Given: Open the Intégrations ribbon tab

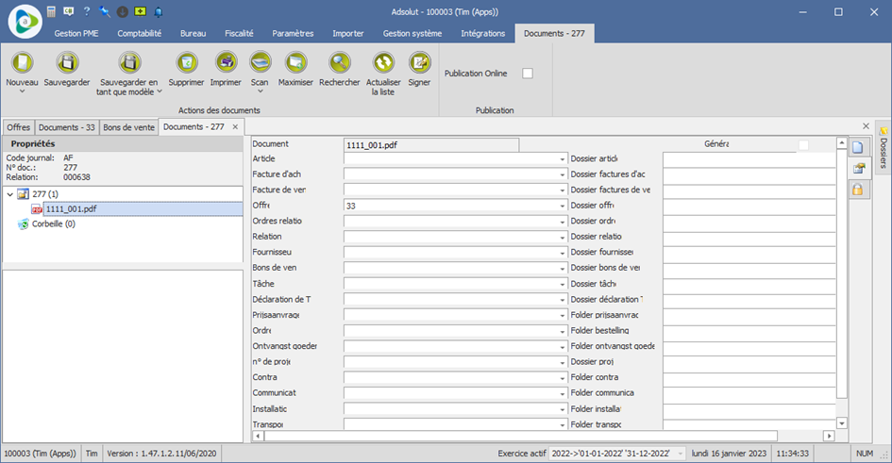Looking at the screenshot, I should [x=483, y=34].
